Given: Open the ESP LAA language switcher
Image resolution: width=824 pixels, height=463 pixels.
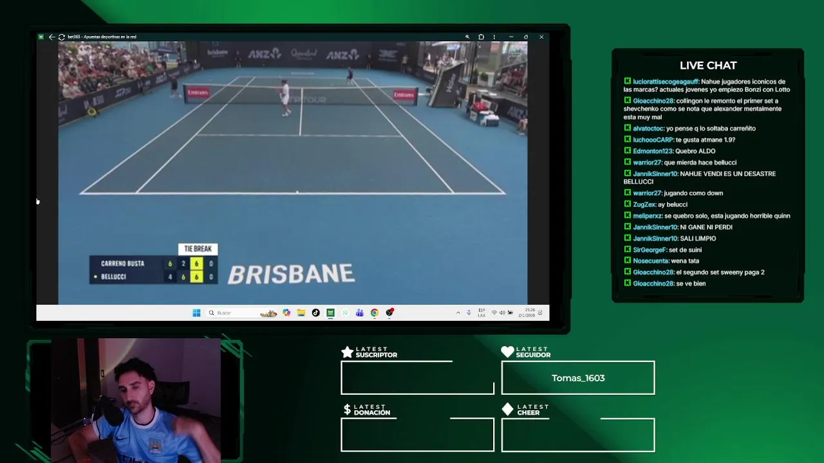Looking at the screenshot, I should pos(482,313).
